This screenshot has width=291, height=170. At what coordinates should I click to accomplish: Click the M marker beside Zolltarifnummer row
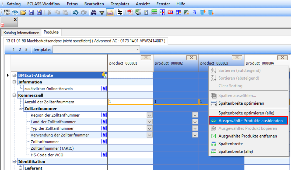click(104, 142)
